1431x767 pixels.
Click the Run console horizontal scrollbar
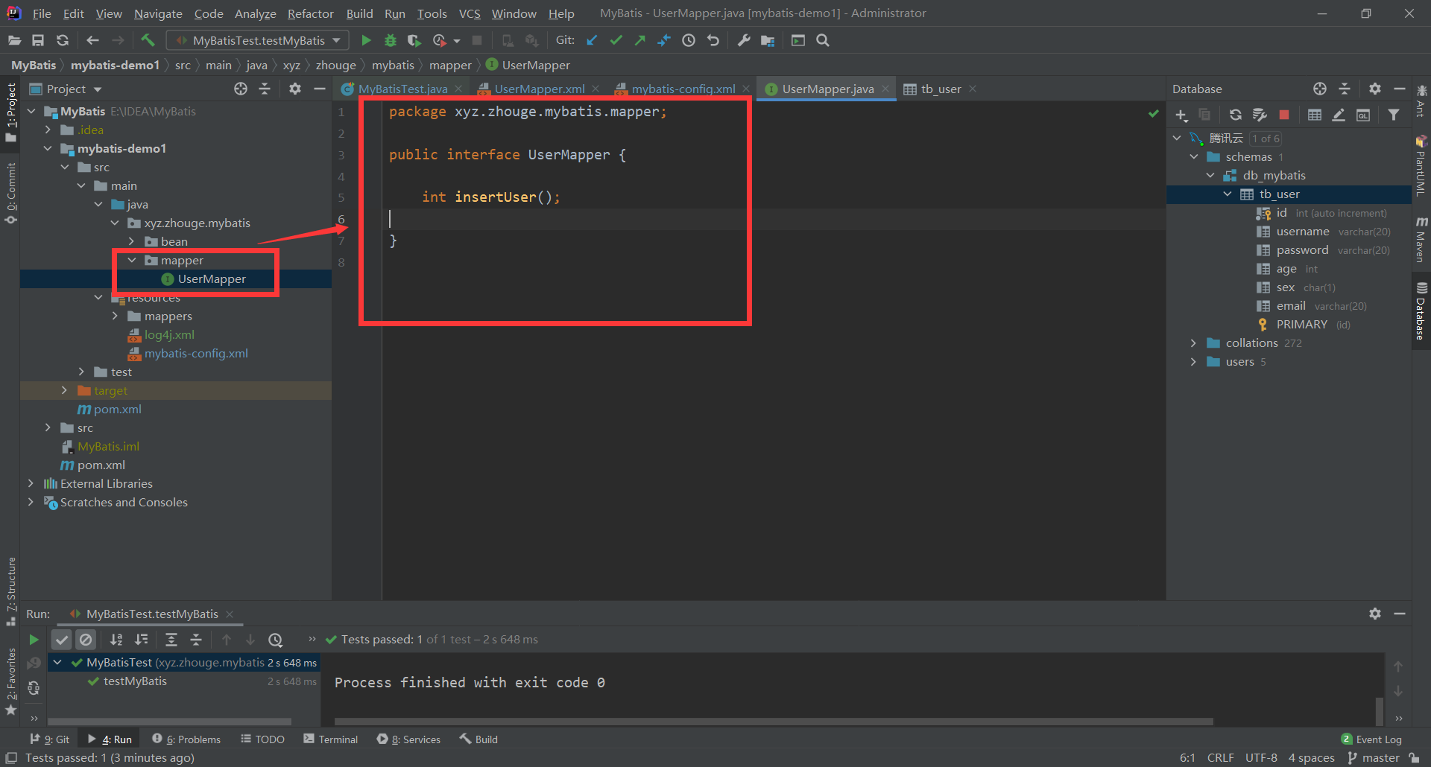774,721
